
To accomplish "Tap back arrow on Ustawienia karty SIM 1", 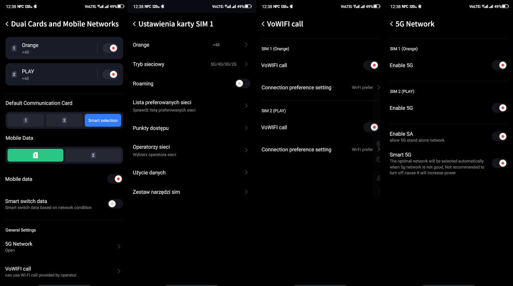I will tap(134, 24).
